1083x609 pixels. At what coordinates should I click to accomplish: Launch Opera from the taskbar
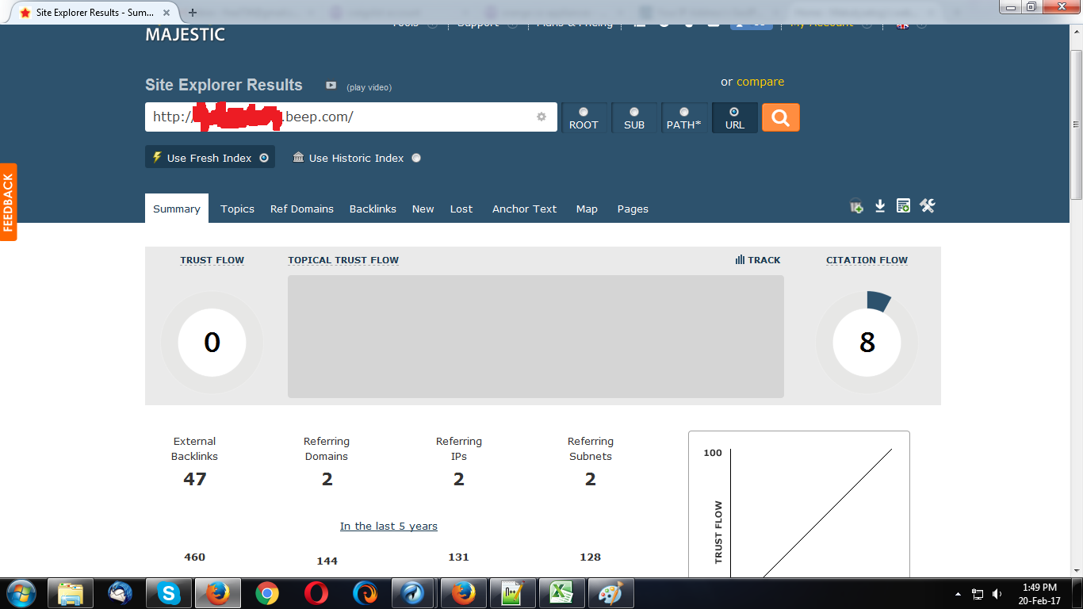tap(316, 593)
